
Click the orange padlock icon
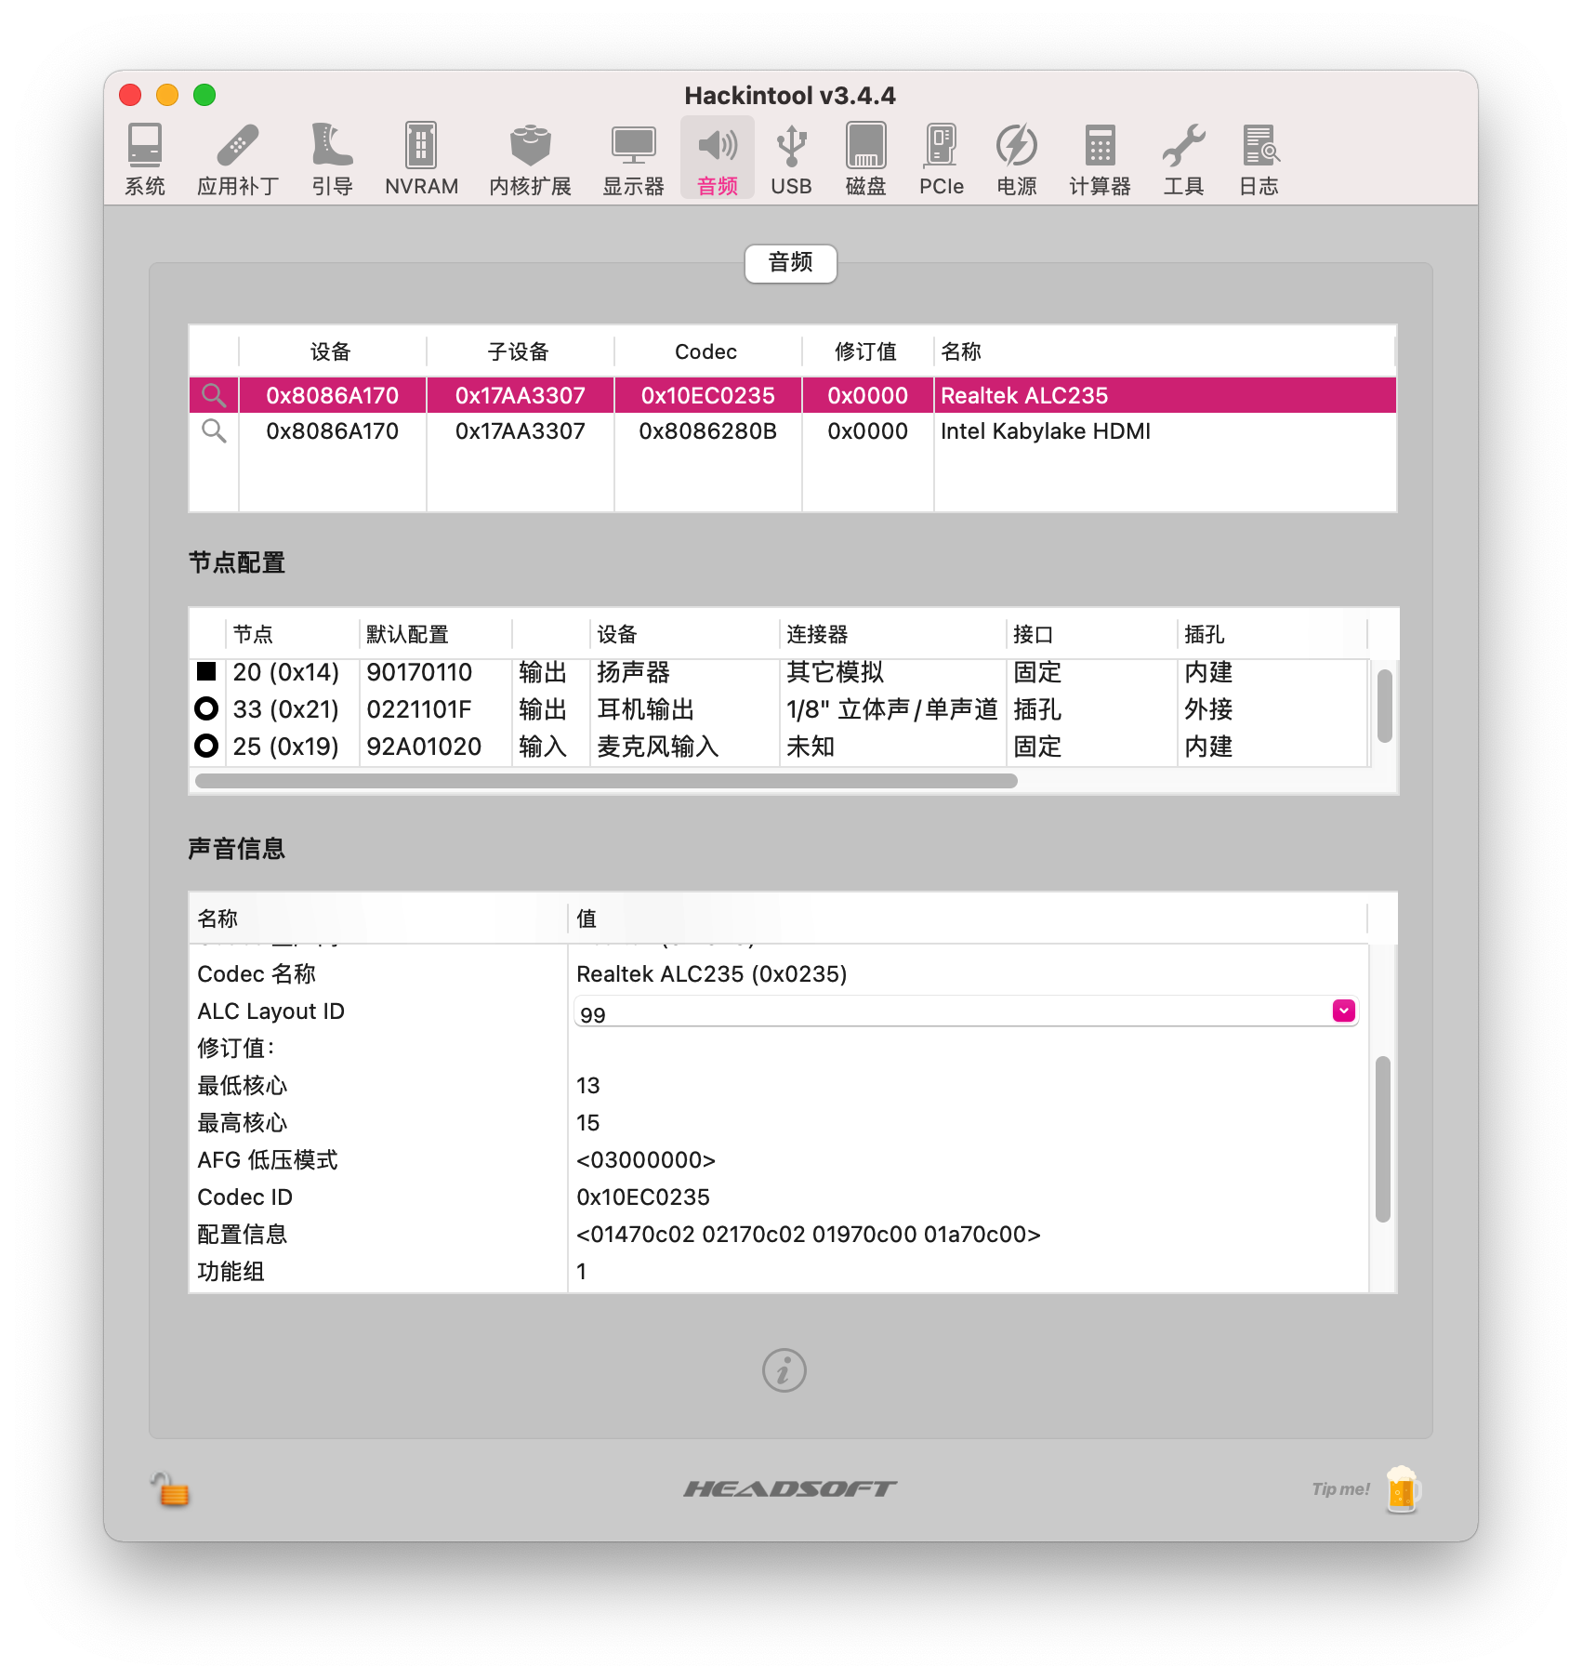[171, 1489]
